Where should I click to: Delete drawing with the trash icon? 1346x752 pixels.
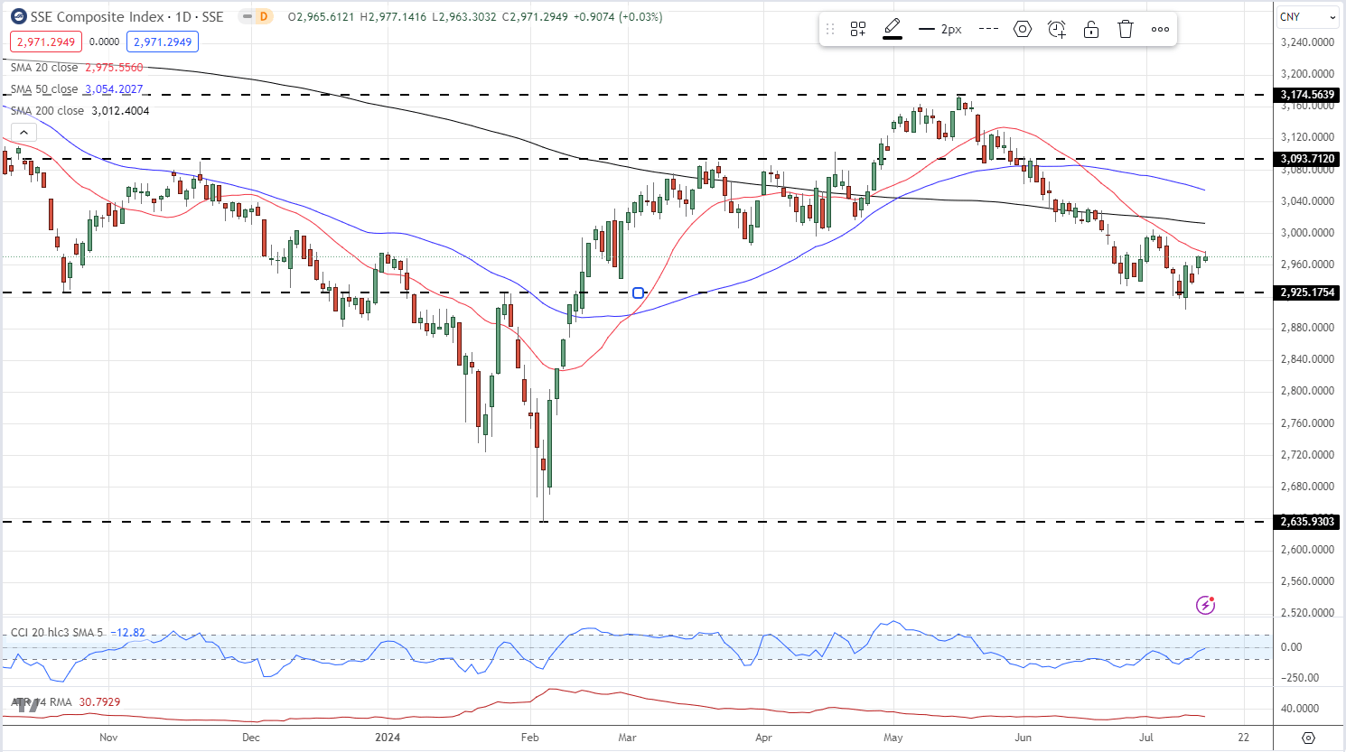pos(1126,29)
